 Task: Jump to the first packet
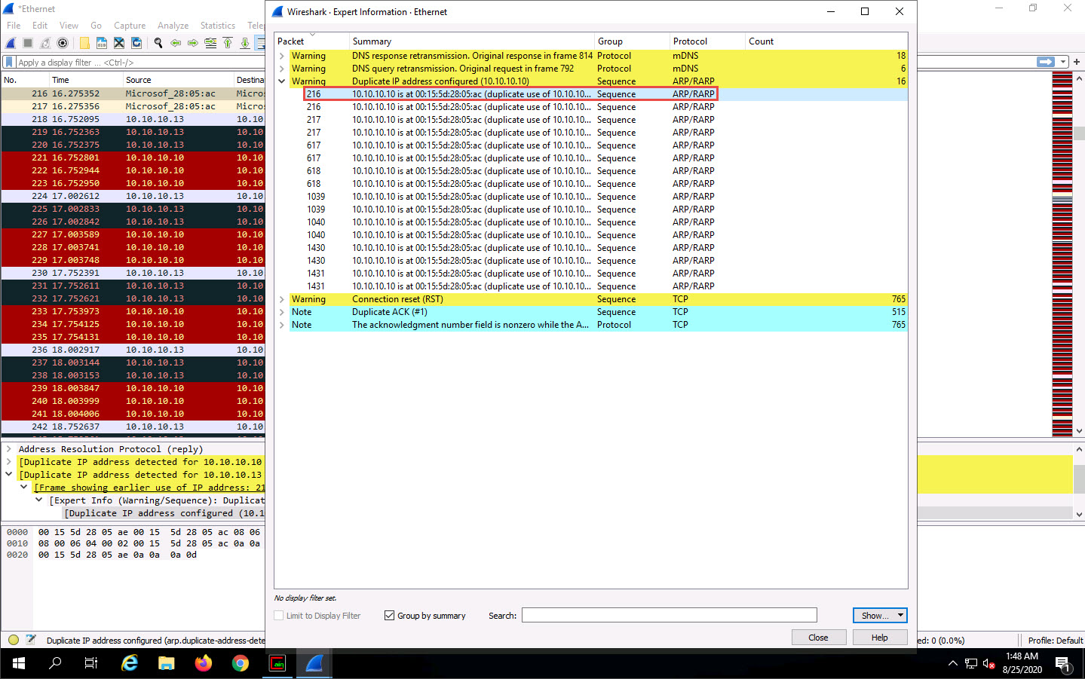coord(228,43)
